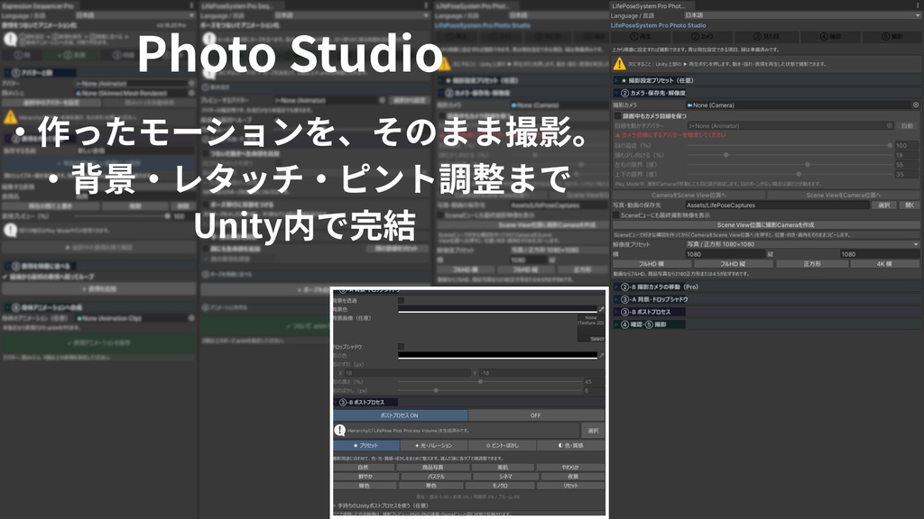Click eyedropper icon beside 背景色 swatch
Image resolution: width=924 pixels, height=519 pixels.
(x=602, y=309)
